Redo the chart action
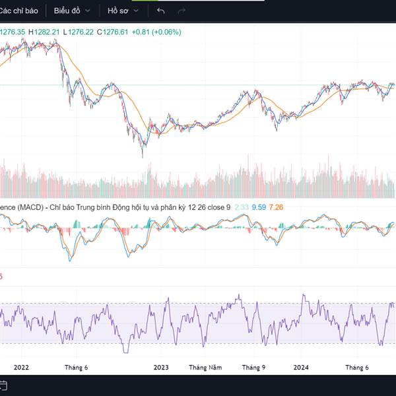396x396 pixels. [181, 11]
